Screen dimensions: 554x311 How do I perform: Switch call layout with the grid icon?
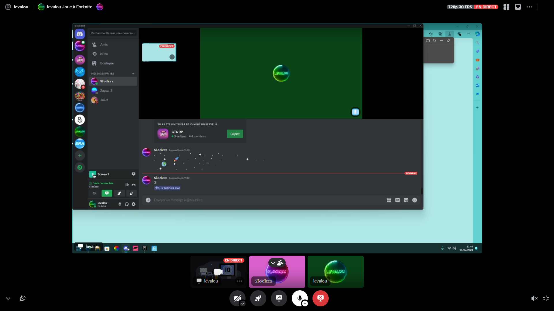tap(506, 7)
